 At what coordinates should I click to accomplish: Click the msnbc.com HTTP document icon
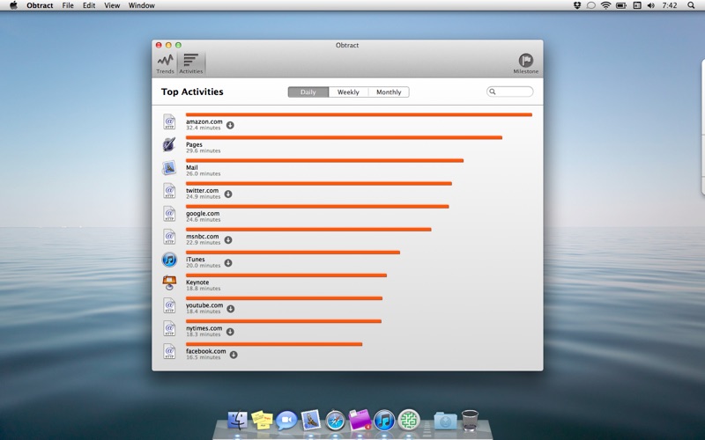[169, 236]
